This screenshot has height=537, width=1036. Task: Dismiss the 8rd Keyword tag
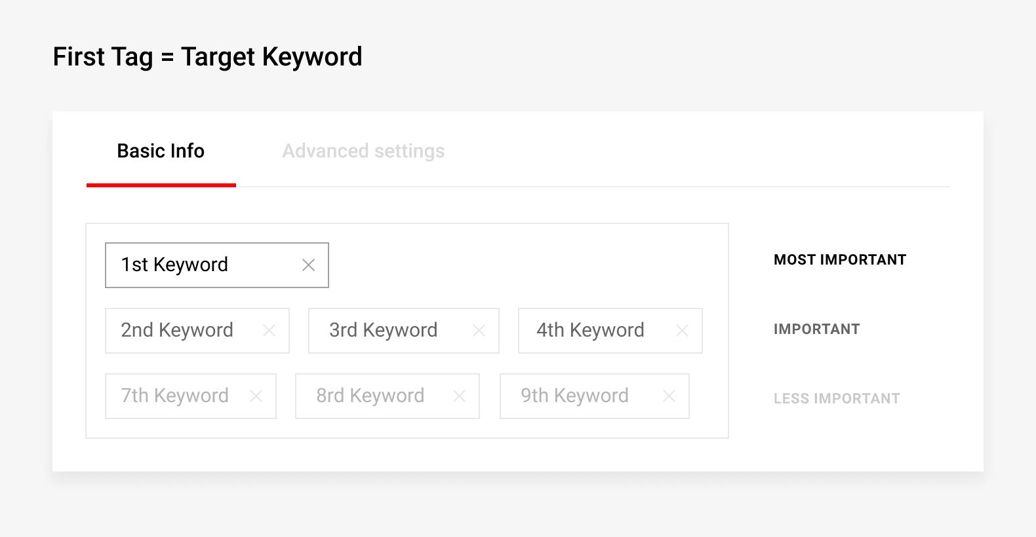459,396
